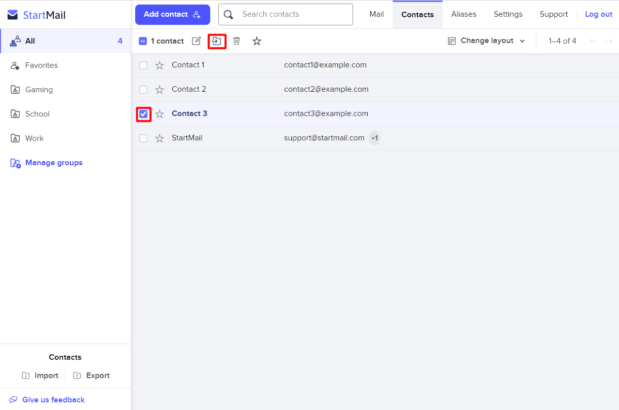Open the Favorites group

[x=65, y=65]
